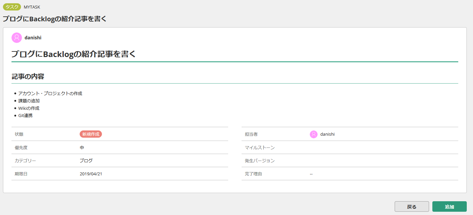Click the Wikiの作成 bullet item
This screenshot has height=215, width=473.
tap(29, 108)
